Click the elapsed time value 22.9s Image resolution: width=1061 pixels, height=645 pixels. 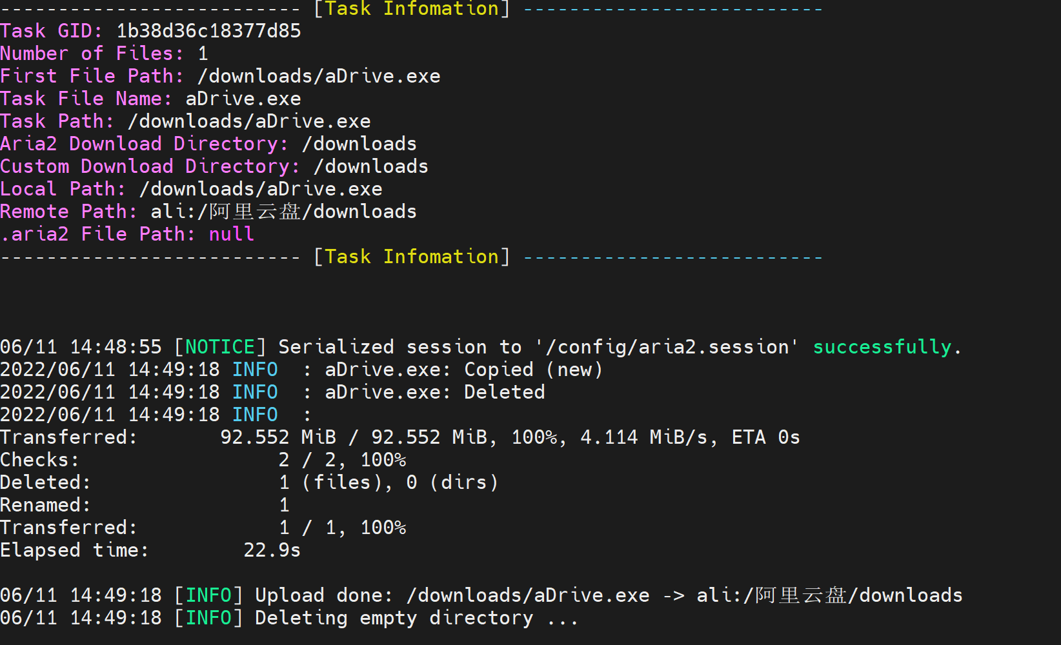click(272, 550)
